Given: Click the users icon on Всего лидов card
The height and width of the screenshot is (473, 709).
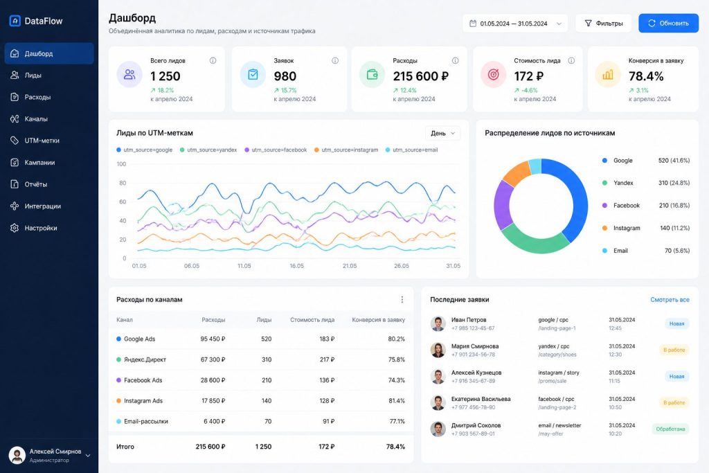Looking at the screenshot, I should [x=129, y=74].
